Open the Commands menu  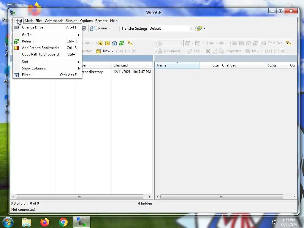[54, 21]
